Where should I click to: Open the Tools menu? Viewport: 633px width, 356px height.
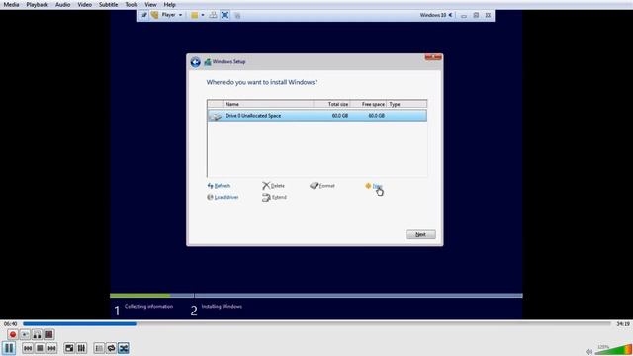tap(132, 4)
